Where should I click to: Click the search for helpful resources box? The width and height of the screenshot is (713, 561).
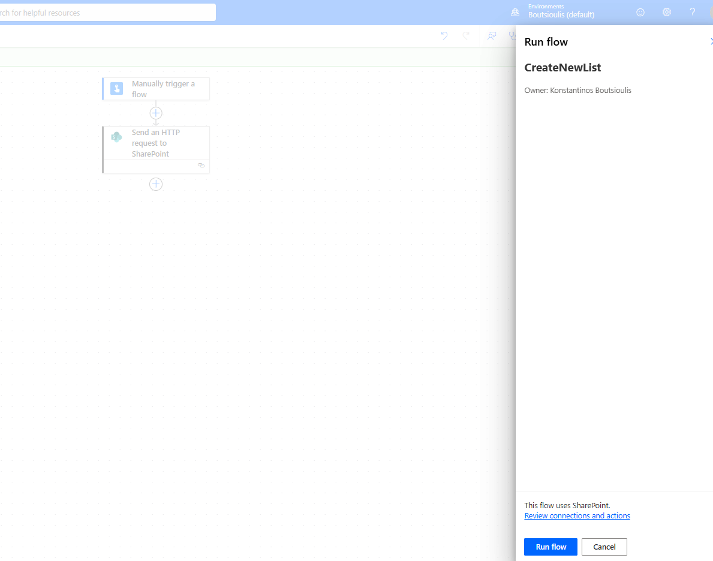(107, 13)
